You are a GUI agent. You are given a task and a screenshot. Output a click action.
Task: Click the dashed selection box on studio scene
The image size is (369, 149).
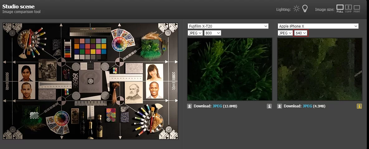(34, 115)
